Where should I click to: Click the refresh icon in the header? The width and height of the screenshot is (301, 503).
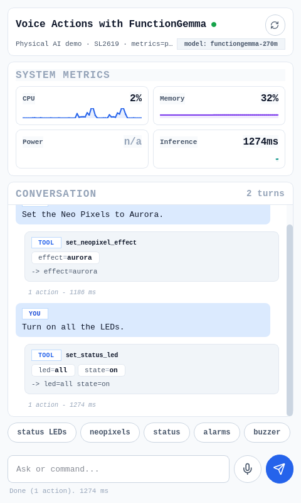click(x=275, y=25)
